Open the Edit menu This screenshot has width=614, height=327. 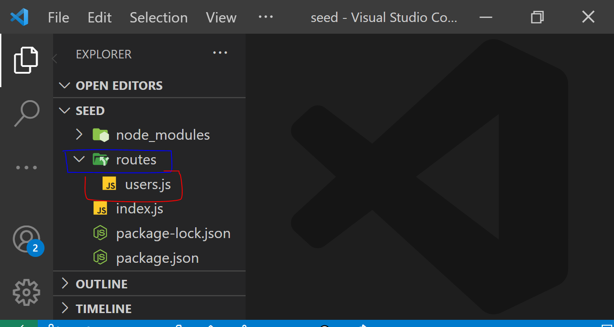click(x=99, y=18)
